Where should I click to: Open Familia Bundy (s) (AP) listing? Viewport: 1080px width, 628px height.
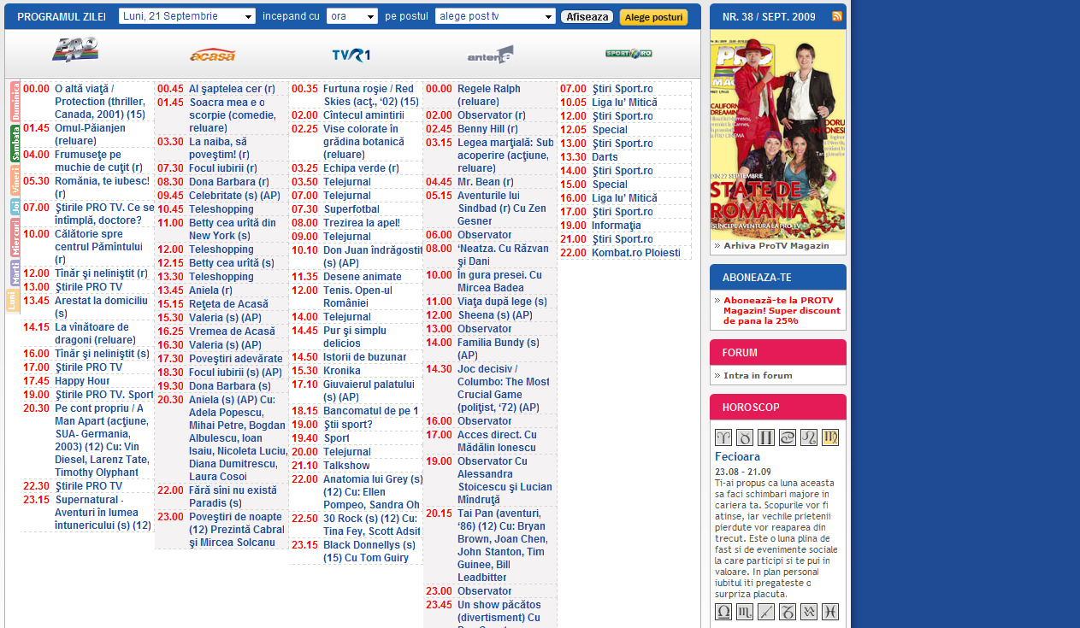point(499,349)
